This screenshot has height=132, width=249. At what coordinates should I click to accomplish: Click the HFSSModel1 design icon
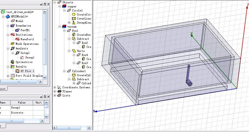click(8, 16)
